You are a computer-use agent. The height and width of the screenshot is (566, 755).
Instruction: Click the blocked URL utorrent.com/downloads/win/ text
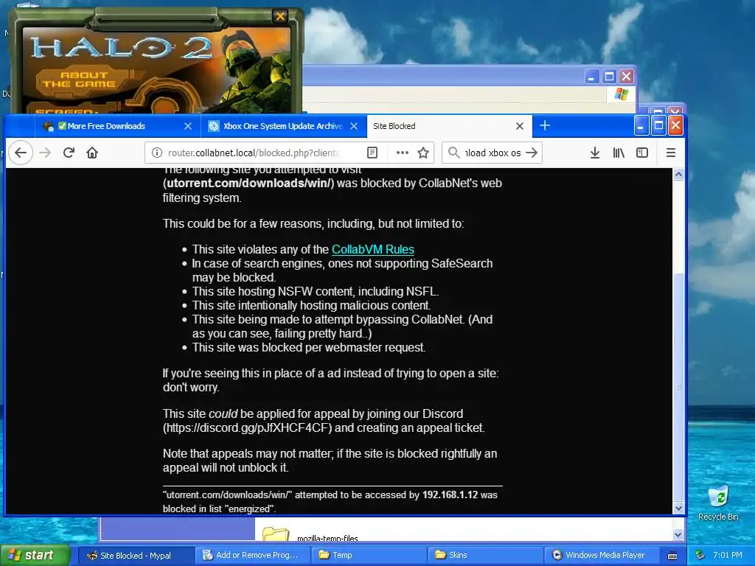coord(249,184)
